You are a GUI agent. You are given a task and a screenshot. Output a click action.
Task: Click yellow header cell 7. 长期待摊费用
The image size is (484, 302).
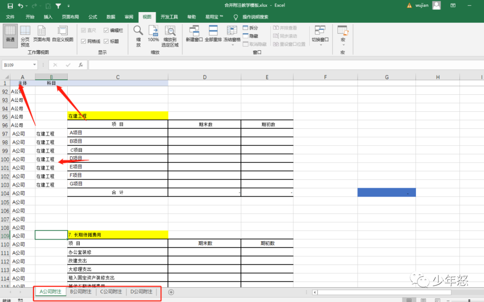pos(117,235)
